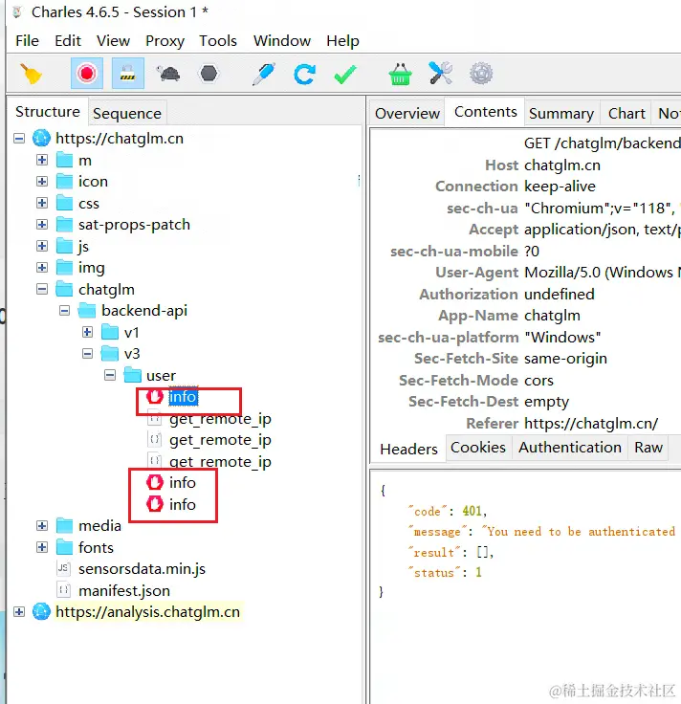Image resolution: width=681 pixels, height=704 pixels.
Task: Switch to the Sequence tab
Action: click(127, 114)
